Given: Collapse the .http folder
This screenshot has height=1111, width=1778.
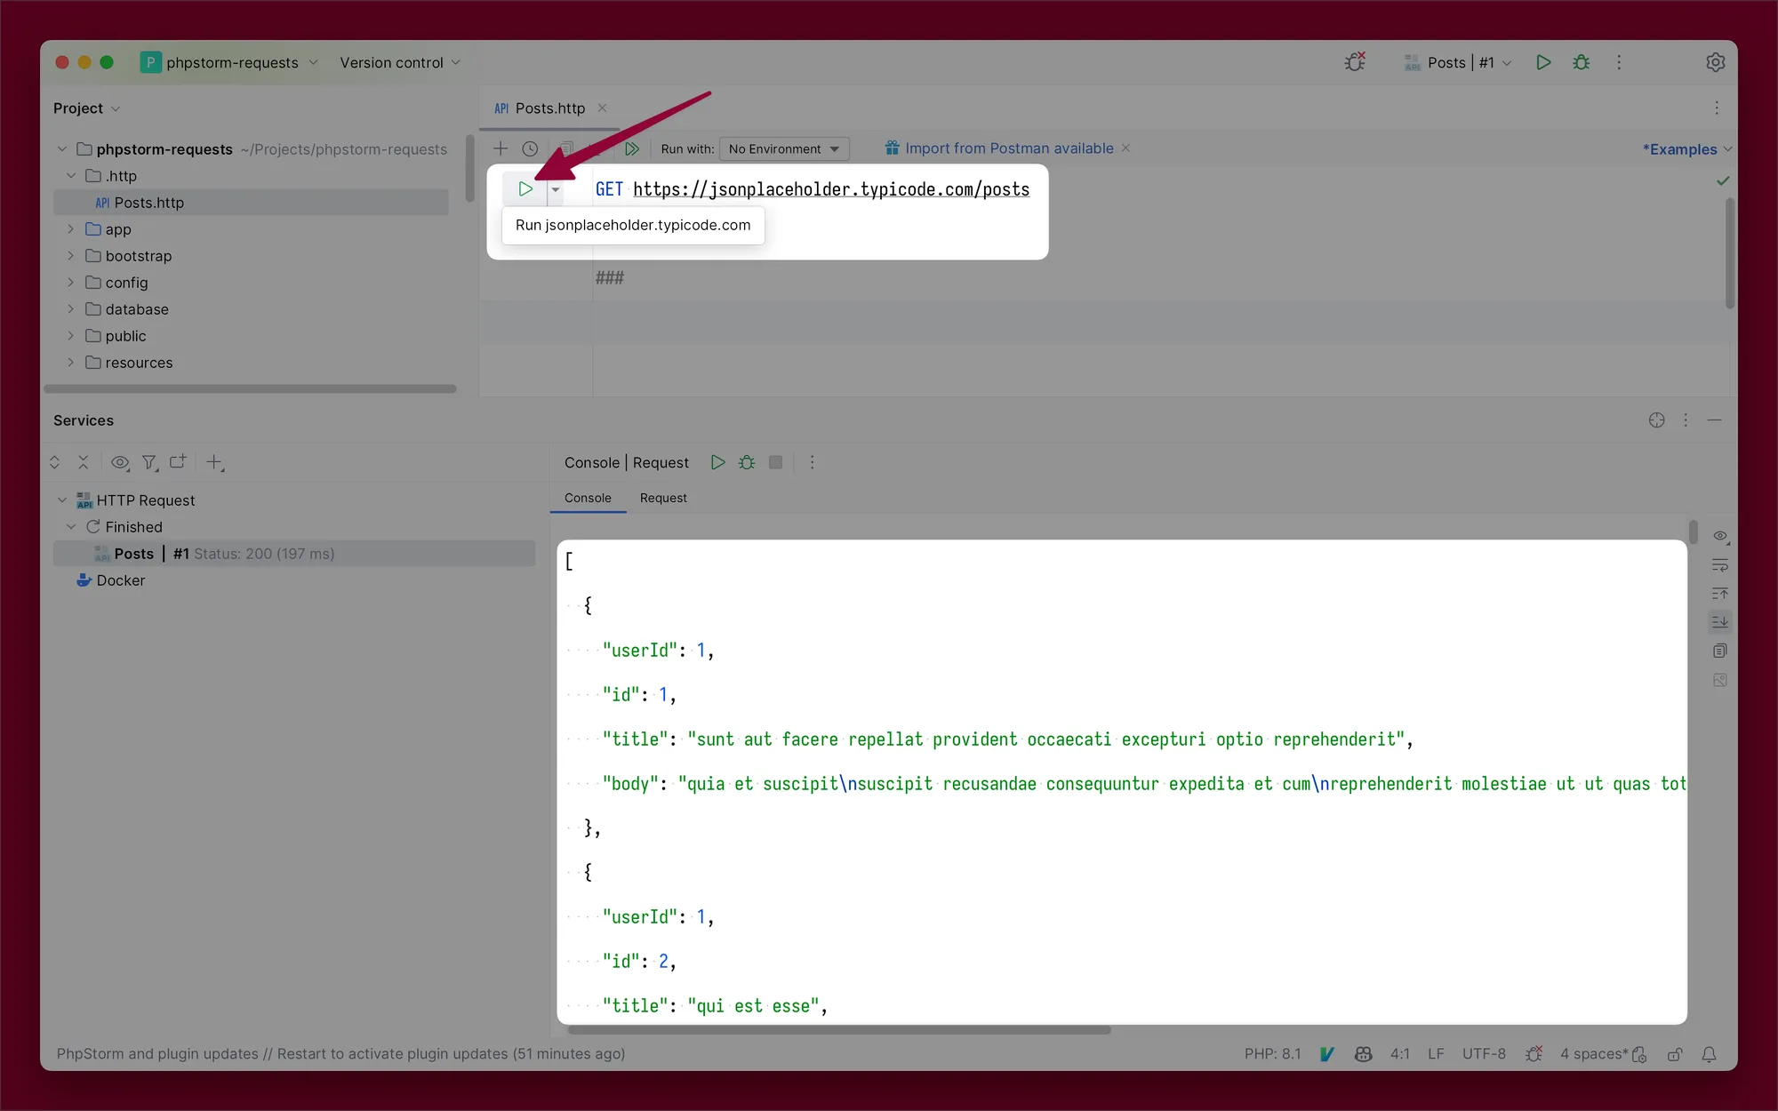Looking at the screenshot, I should click(71, 176).
